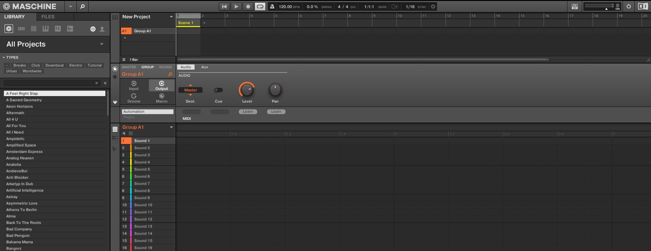Screen dimensions: 651x251
Task: Open the sync settings gear icon
Action: click(433, 7)
